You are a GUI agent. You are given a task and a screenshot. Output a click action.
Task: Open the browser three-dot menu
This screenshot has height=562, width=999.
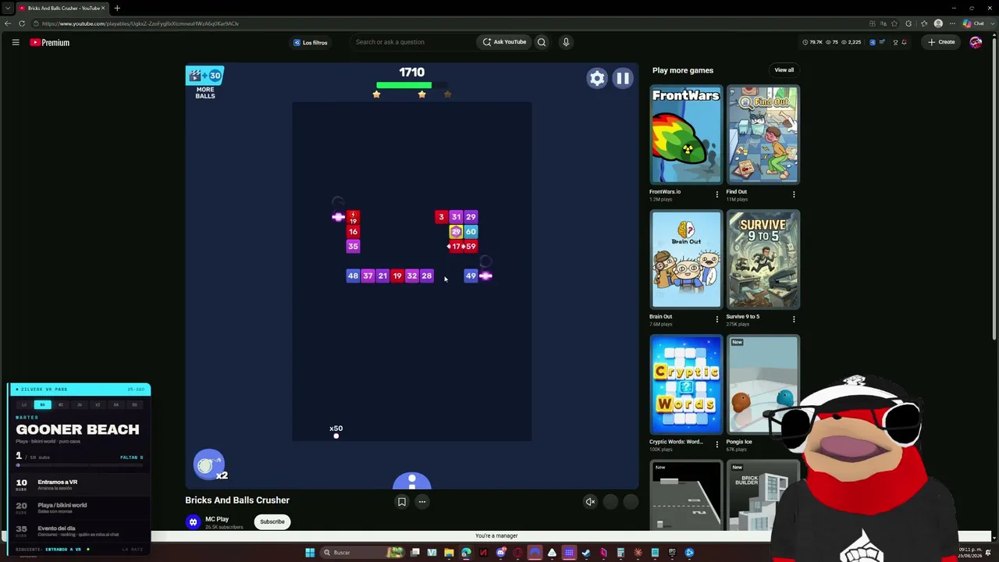pos(952,23)
